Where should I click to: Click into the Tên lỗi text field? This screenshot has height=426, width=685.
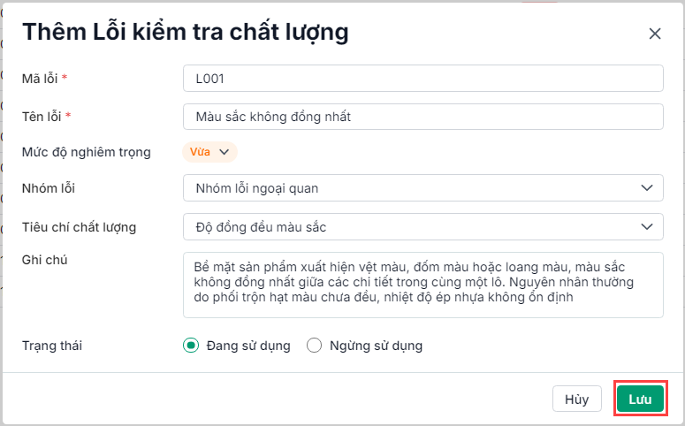coord(422,116)
